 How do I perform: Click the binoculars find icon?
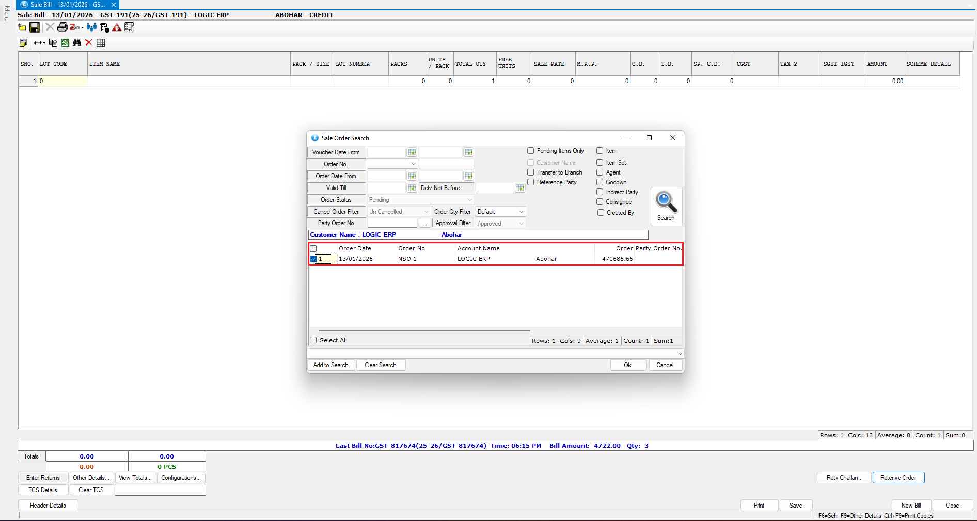pos(77,43)
